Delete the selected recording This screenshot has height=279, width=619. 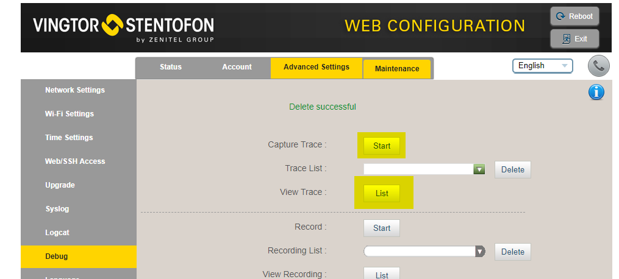(512, 252)
